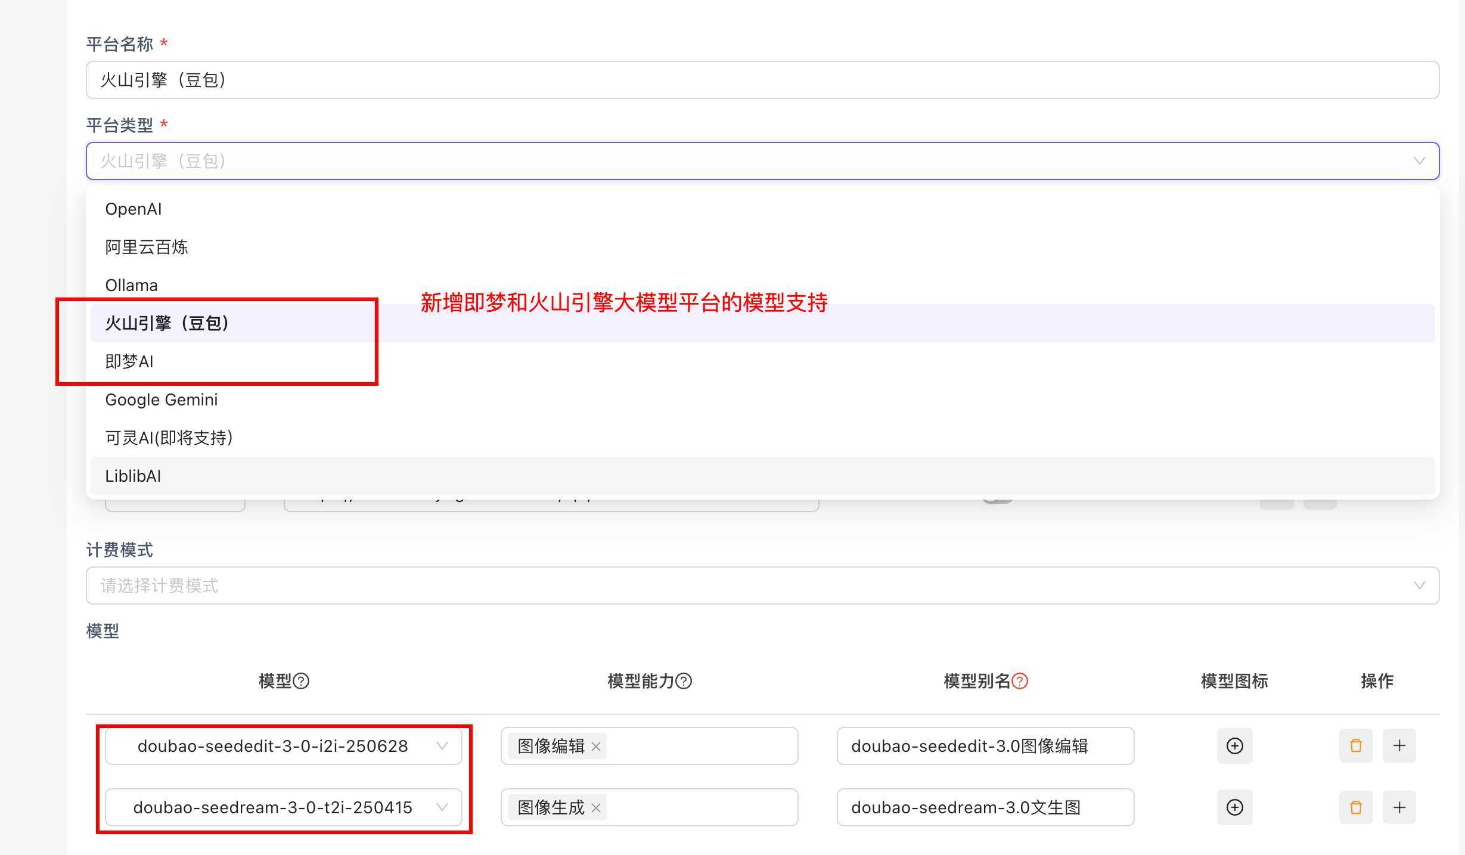The width and height of the screenshot is (1465, 855).
Task: Add model icon for seededit row
Action: point(1235,746)
